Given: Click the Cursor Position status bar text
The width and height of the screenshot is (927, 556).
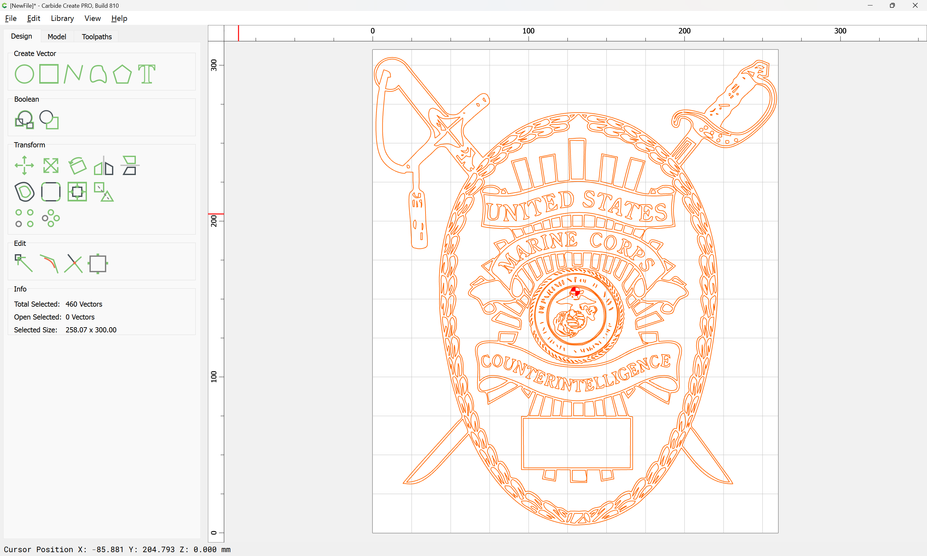Looking at the screenshot, I should pos(117,549).
